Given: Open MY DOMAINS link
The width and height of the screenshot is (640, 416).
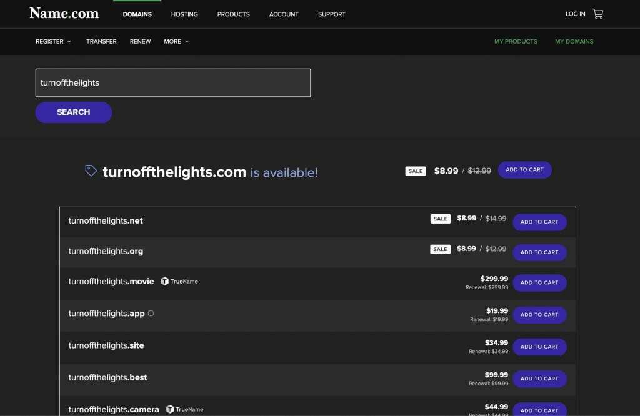Looking at the screenshot, I should [x=574, y=42].
